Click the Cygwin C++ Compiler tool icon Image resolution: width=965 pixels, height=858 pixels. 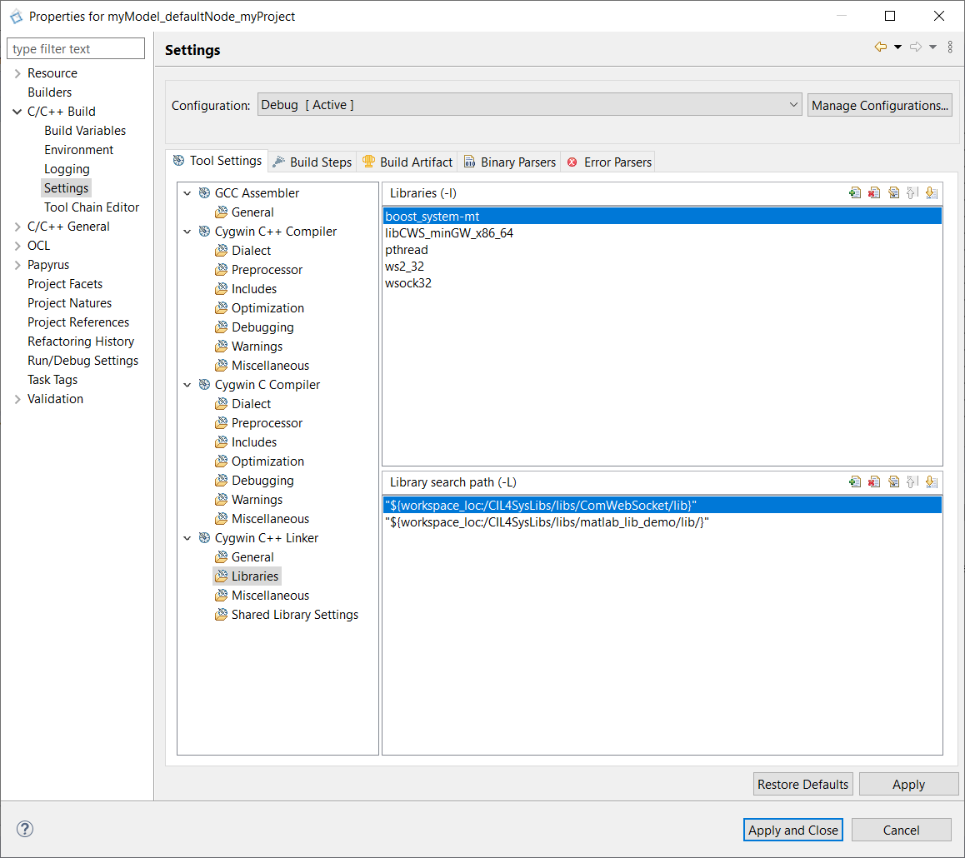(204, 232)
